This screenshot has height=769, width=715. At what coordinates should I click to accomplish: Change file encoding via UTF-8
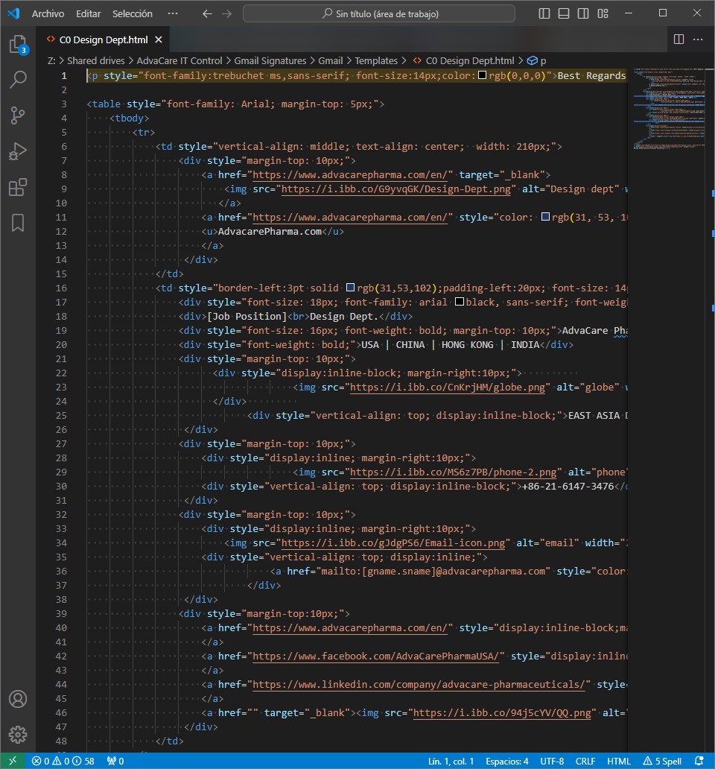click(552, 761)
